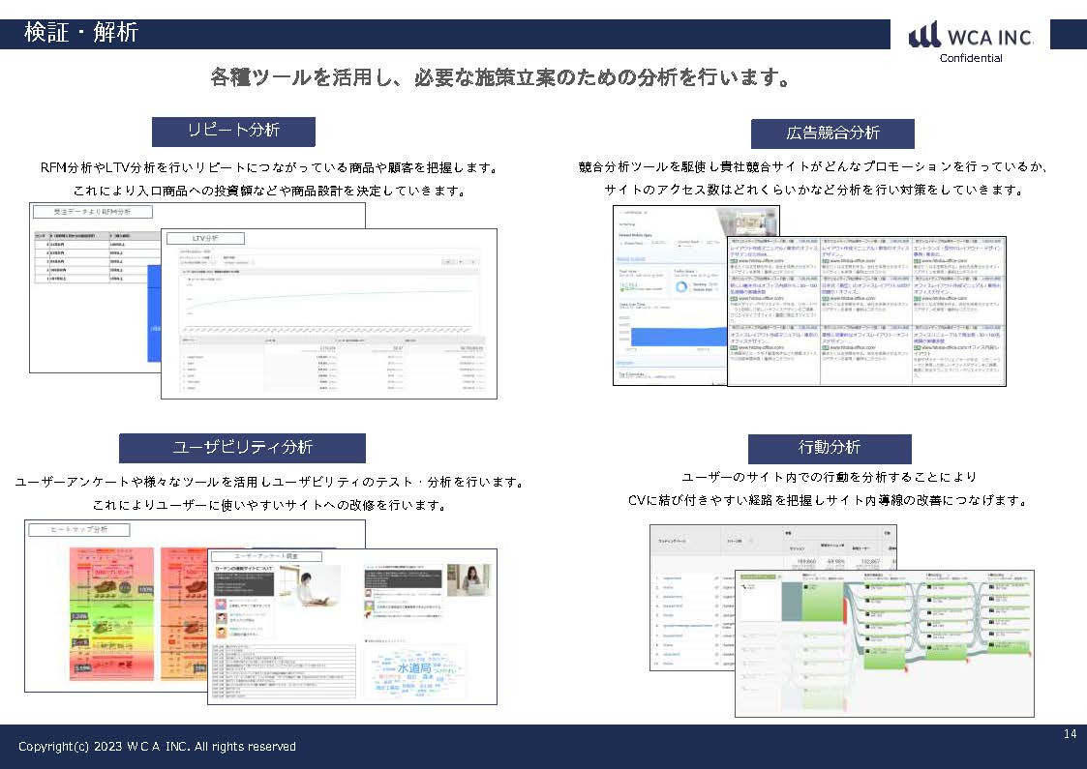
Task: Open the segment selector in the behavior flow report
Action: coord(758,576)
